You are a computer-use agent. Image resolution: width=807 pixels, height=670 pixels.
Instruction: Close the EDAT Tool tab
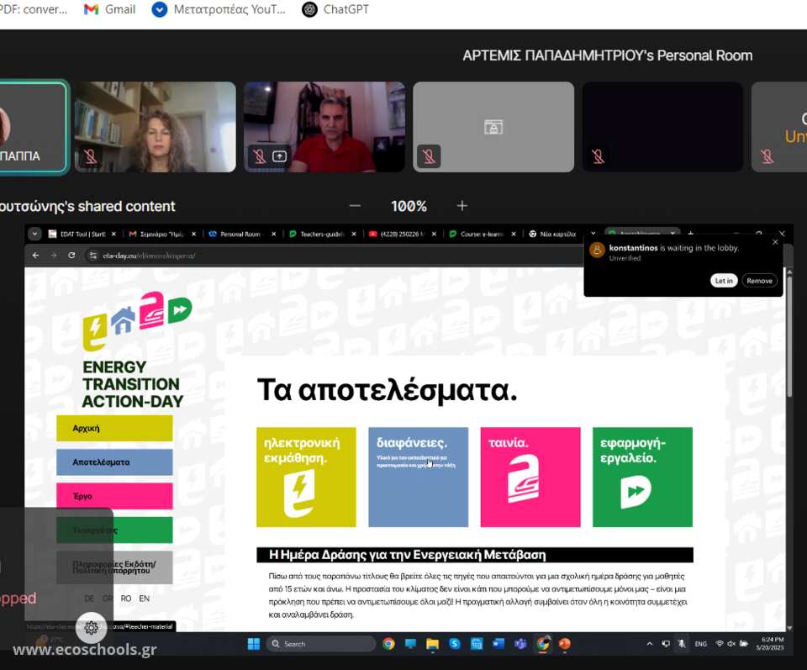(x=113, y=234)
